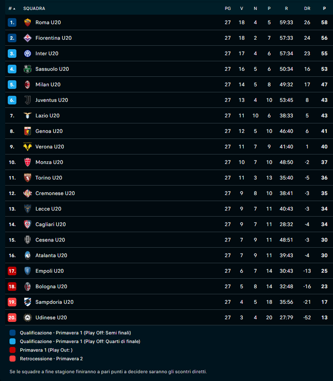Click position badge 1 next to Roma

[12, 22]
